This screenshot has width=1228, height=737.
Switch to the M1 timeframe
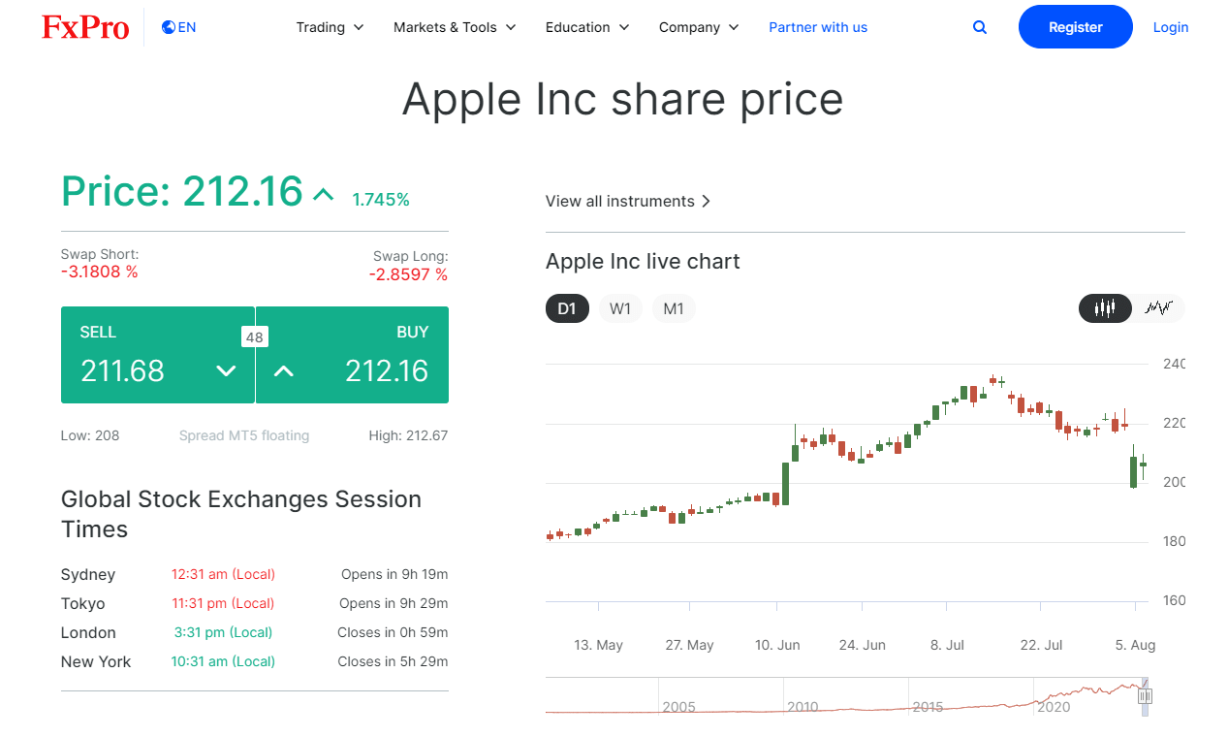point(674,307)
